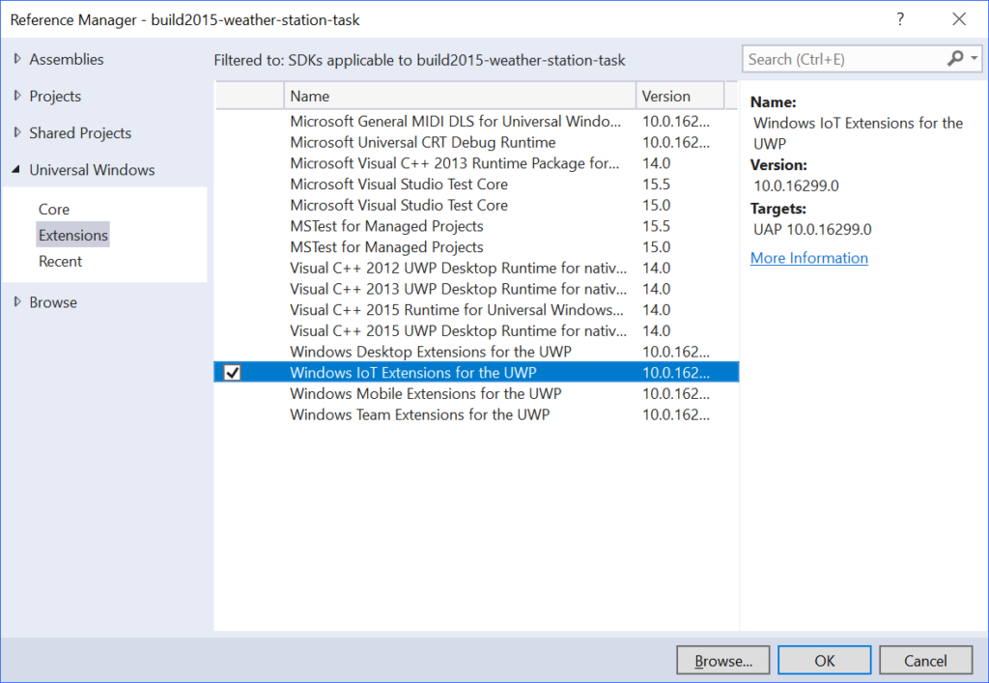This screenshot has height=683, width=989.
Task: Select Visual C++ 2013 UWP Desktop Runtime row
Action: point(476,289)
